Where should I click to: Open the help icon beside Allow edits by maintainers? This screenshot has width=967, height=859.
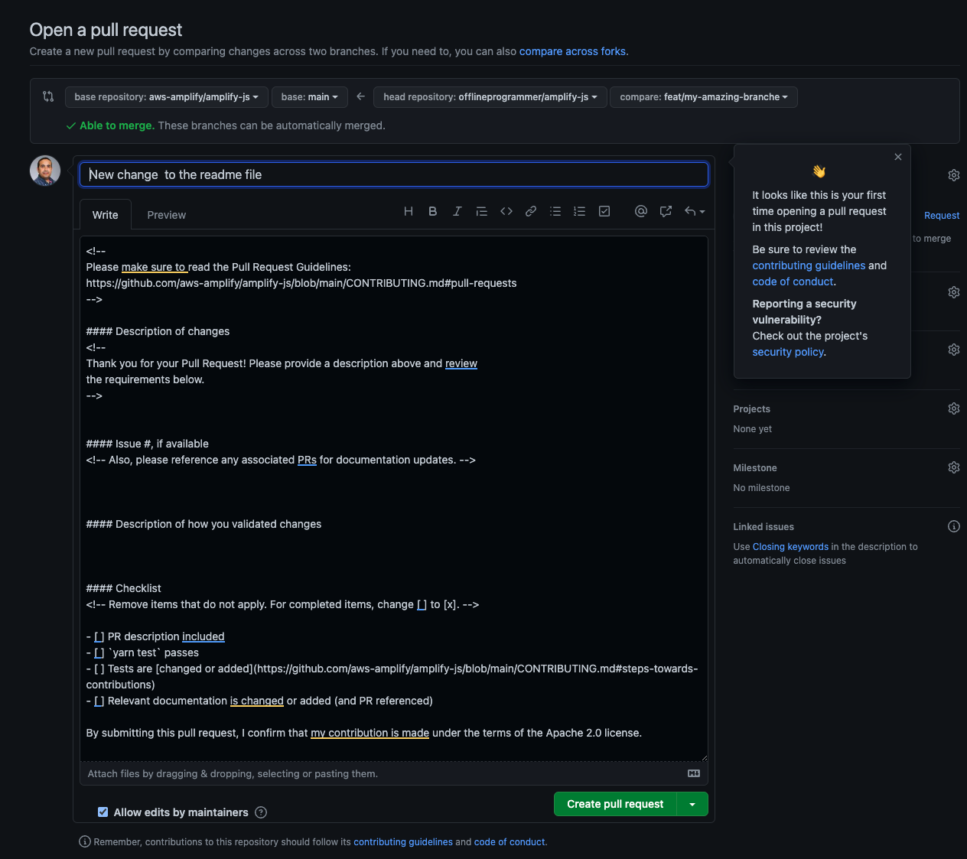261,812
